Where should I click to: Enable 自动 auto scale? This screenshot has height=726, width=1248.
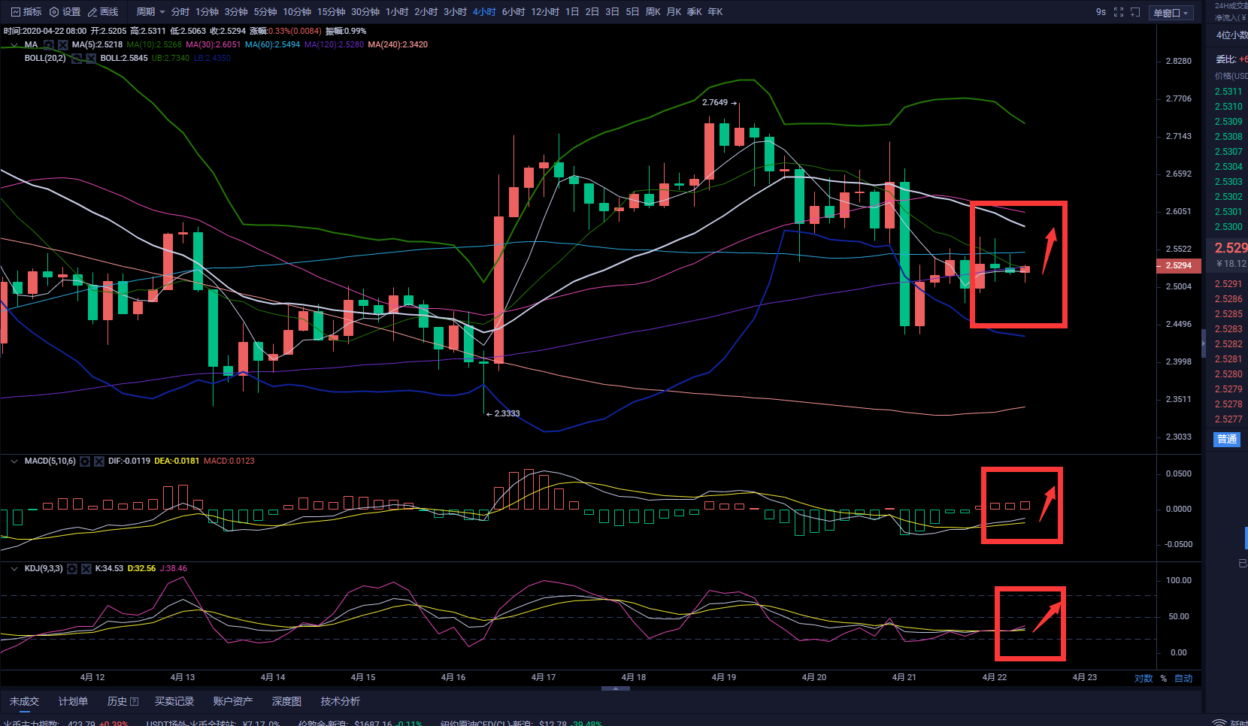[1183, 678]
